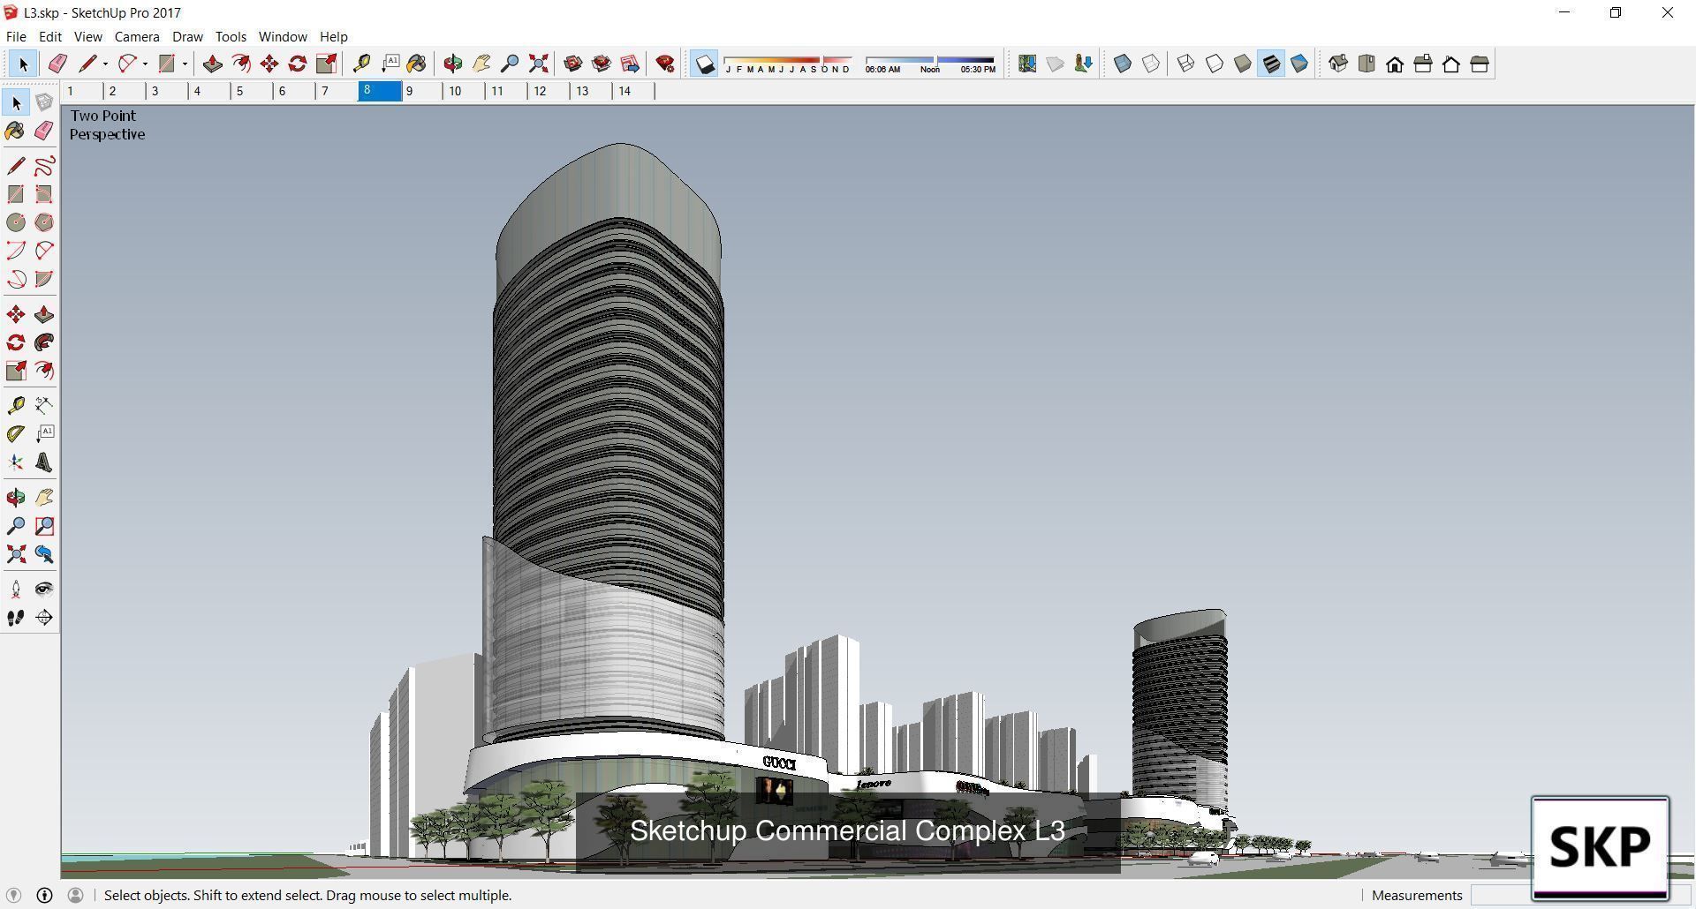Enable Monochrome face style
Viewport: 1696px width, 909px height.
[x=1299, y=64]
